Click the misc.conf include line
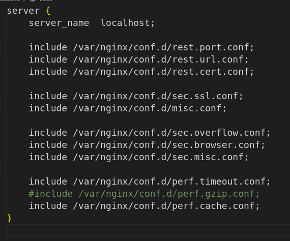This screenshot has height=241, width=290. coord(128,108)
